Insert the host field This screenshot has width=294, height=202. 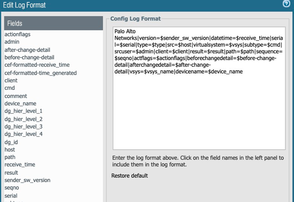click(x=10, y=150)
